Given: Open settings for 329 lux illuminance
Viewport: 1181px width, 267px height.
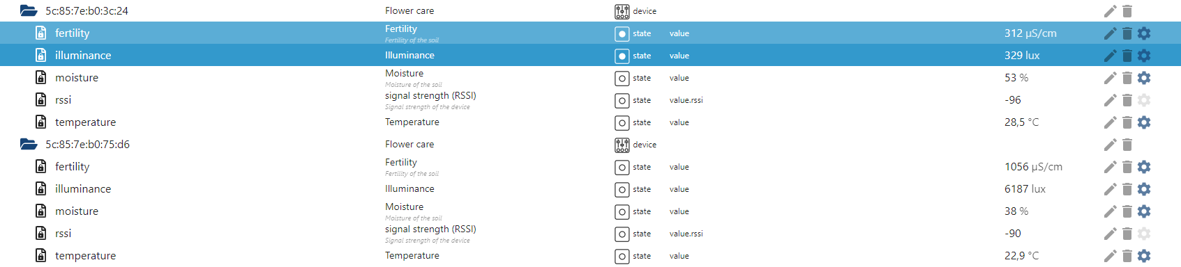Looking at the screenshot, I should click(x=1144, y=56).
